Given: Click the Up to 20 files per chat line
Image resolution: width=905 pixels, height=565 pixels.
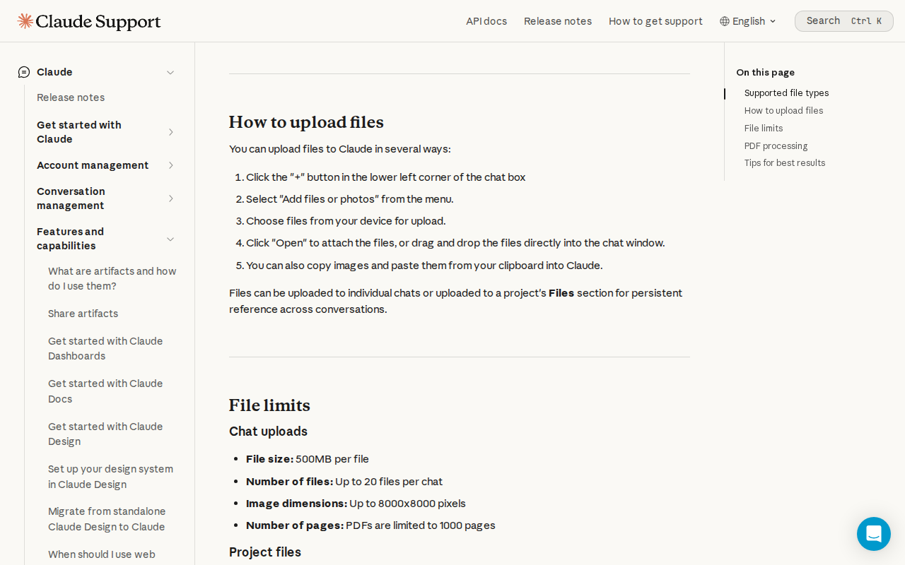Looking at the screenshot, I should click(344, 482).
